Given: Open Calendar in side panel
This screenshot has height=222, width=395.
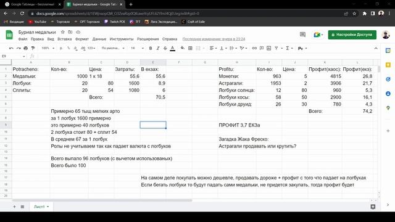Looking at the screenshot, I should [x=388, y=51].
